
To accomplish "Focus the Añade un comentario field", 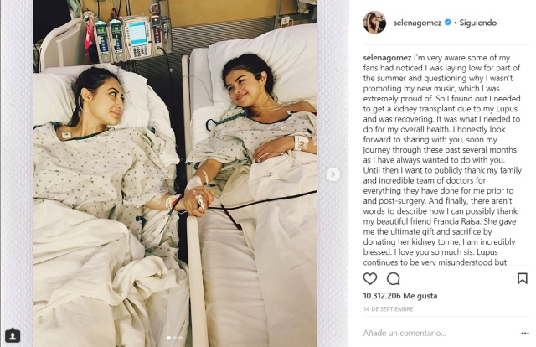I will click(x=439, y=333).
